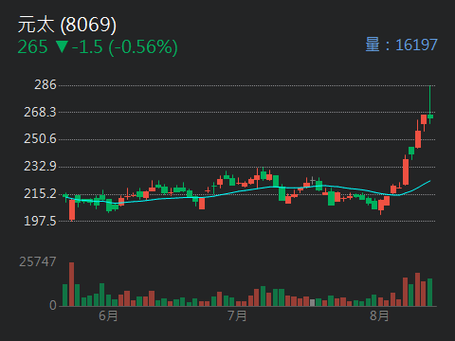
Task: Click the 8月 date axis marker
Action: click(x=379, y=315)
